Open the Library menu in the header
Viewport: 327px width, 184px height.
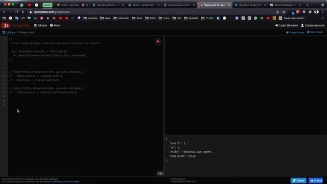pos(40,25)
